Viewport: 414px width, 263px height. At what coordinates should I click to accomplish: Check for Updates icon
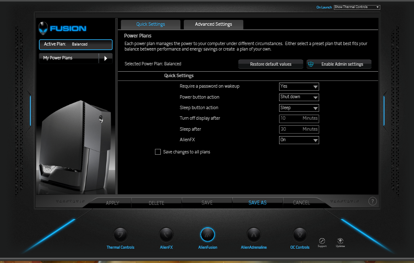coord(340,241)
